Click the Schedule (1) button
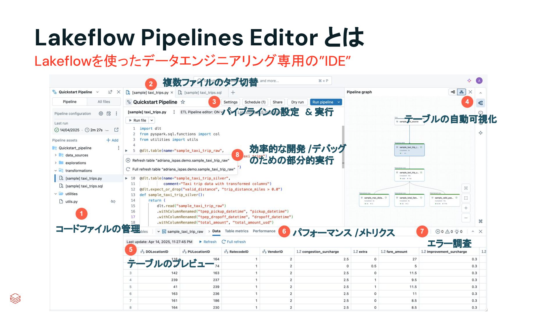558x314 pixels. [x=255, y=102]
